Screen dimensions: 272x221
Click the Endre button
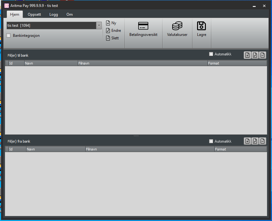coord(113,31)
